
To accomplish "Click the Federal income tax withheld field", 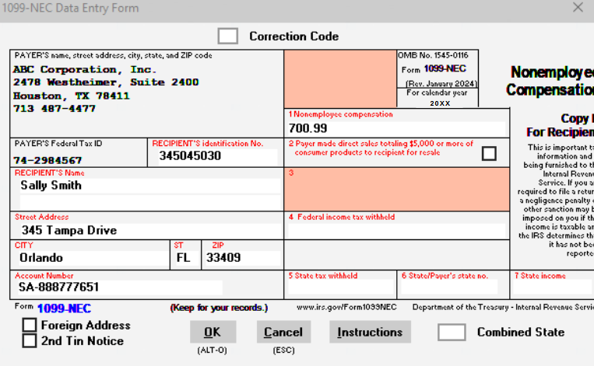I will point(395,231).
